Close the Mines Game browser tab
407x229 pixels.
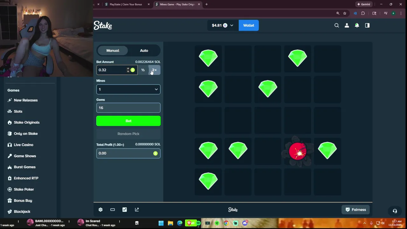click(x=199, y=4)
